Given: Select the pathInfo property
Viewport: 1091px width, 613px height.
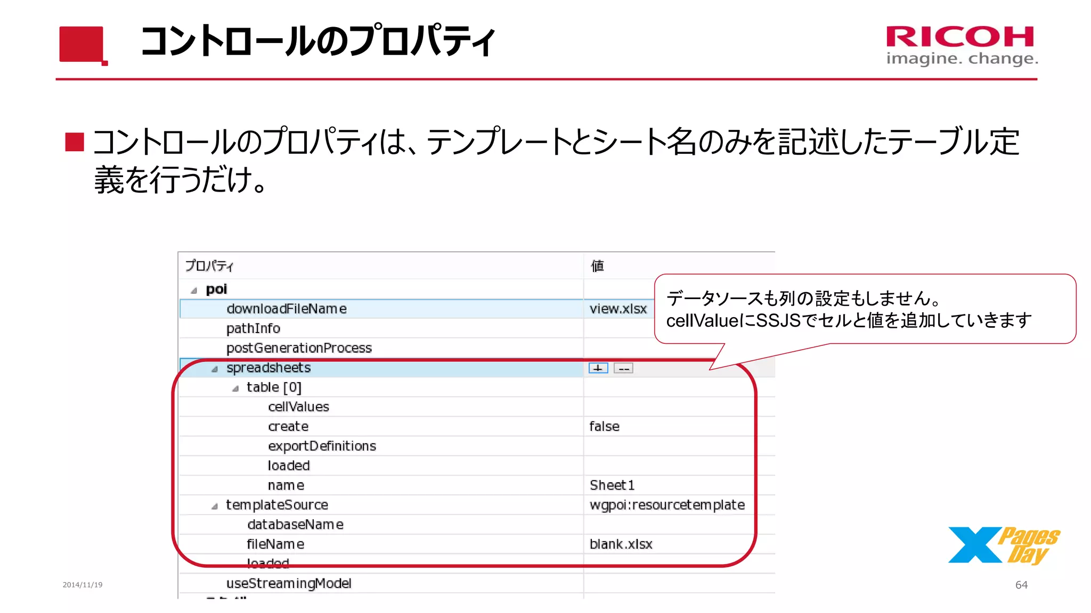Looking at the screenshot, I should (253, 328).
